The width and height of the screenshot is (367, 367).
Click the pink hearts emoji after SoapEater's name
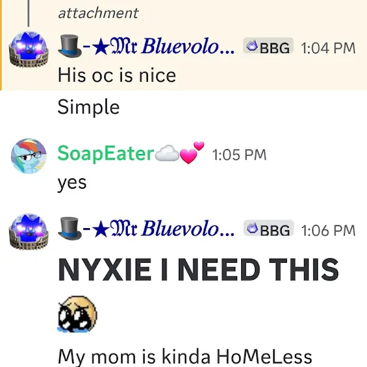(x=193, y=153)
